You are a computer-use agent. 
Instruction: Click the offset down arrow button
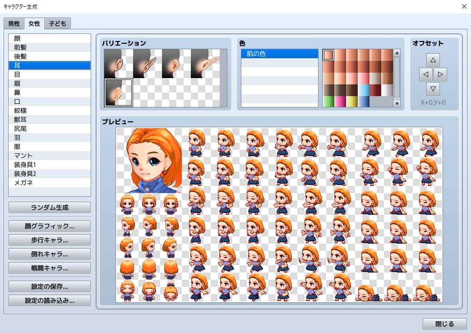(x=433, y=88)
